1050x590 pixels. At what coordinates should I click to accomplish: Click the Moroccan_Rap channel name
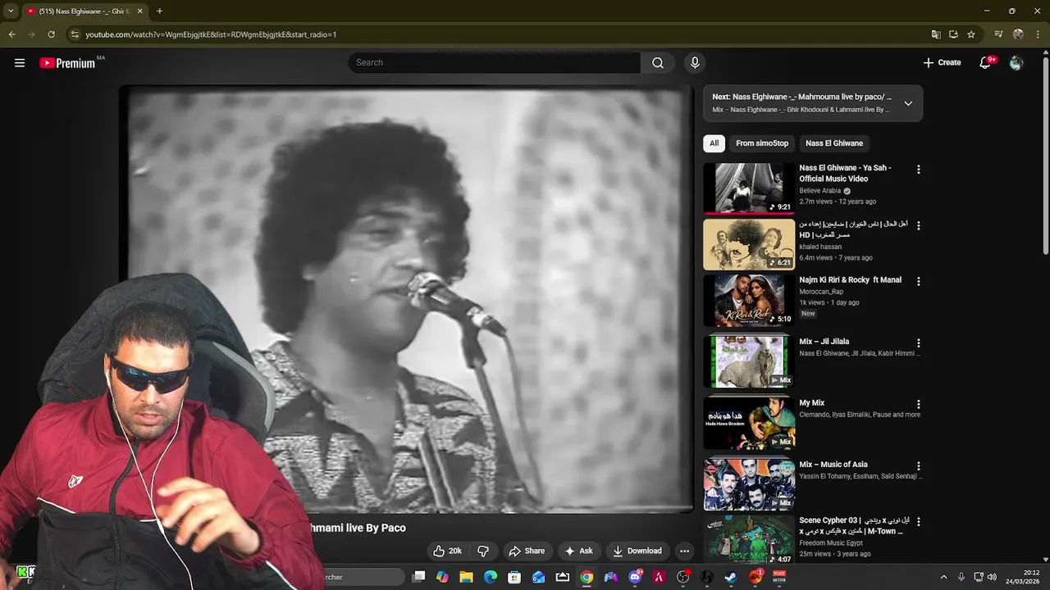821,292
